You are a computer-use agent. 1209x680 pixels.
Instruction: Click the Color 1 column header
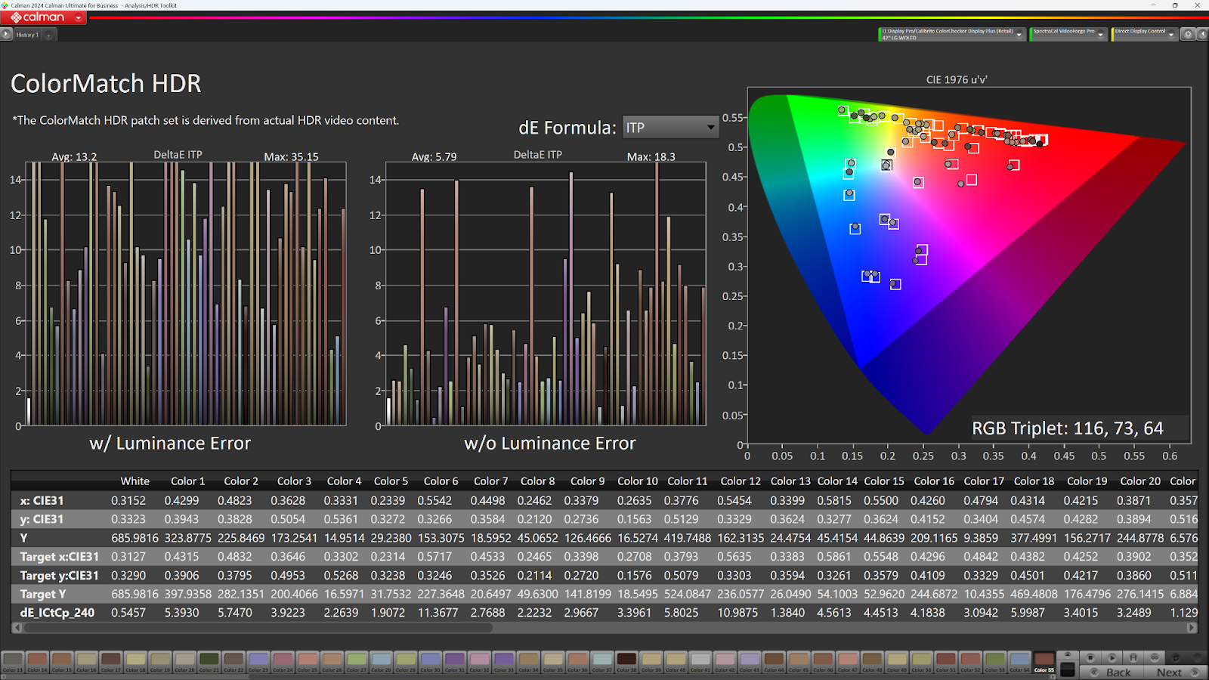(x=188, y=481)
